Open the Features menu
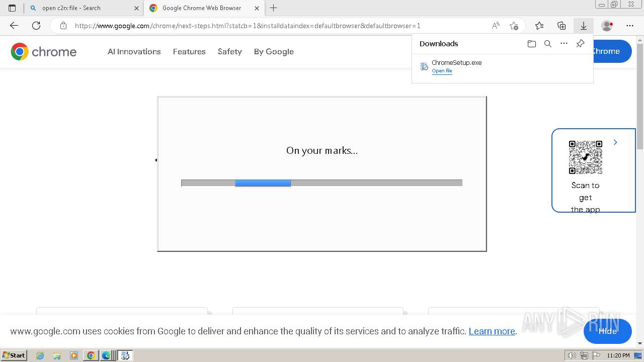Screen dimensions: 644x362 pyautogui.click(x=189, y=51)
